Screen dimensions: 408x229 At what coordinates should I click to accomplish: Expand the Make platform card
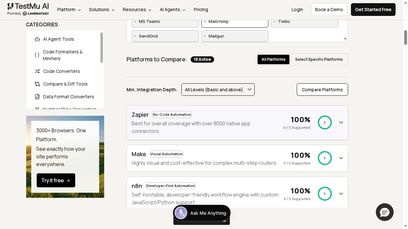point(341,158)
